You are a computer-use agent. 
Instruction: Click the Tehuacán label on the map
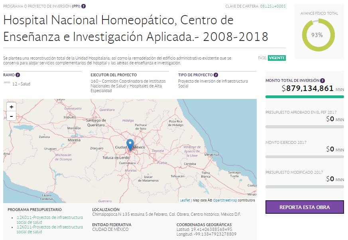(x=177, y=176)
